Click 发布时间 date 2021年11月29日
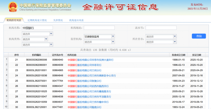 click(x=198, y=9)
